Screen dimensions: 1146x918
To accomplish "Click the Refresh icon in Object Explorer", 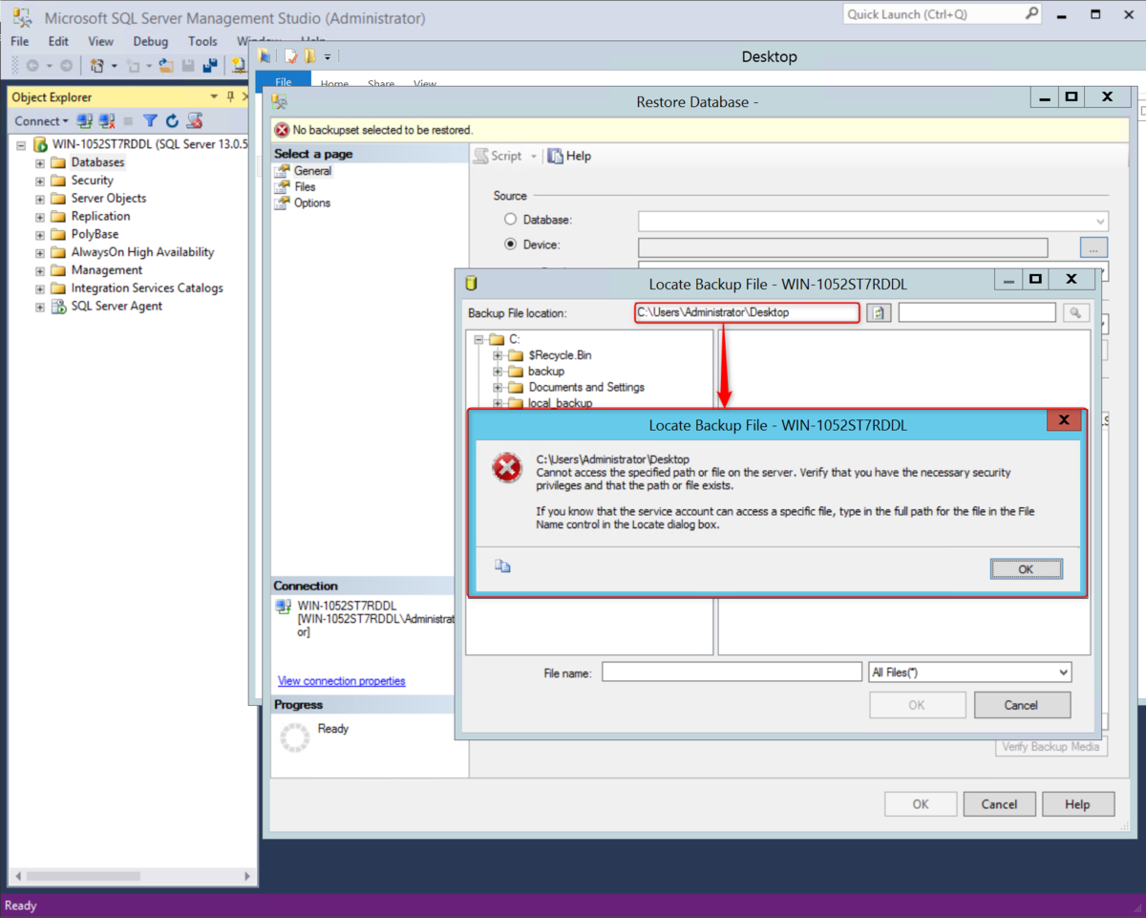I will (x=172, y=121).
